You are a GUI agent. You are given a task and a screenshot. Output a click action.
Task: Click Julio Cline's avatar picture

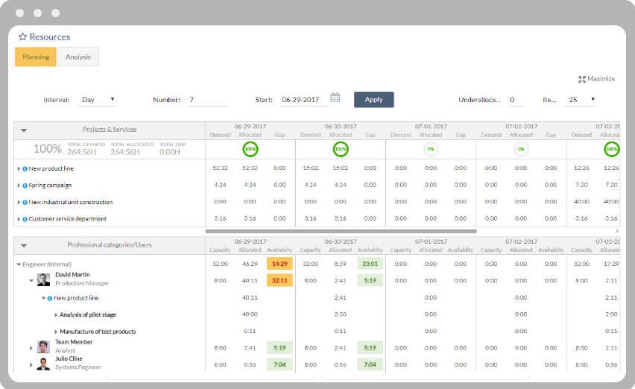pos(44,364)
